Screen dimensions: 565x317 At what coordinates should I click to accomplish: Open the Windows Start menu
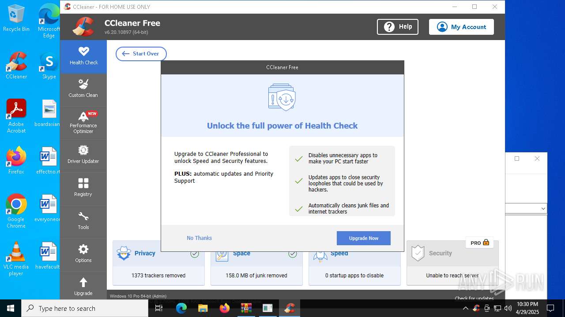11,308
